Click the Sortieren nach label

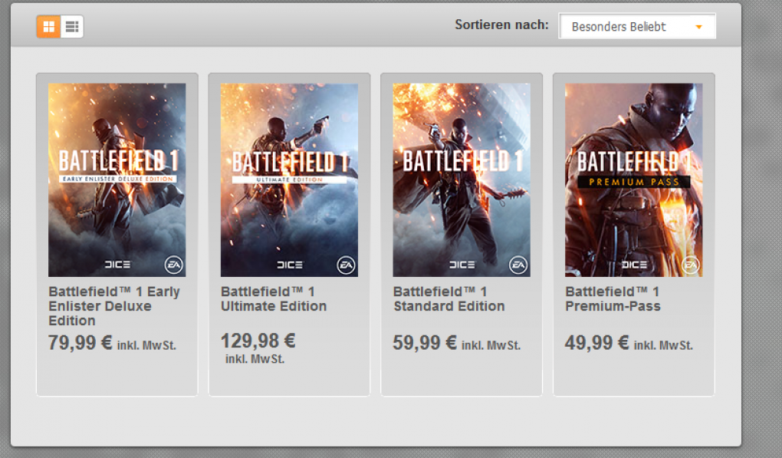click(x=501, y=25)
